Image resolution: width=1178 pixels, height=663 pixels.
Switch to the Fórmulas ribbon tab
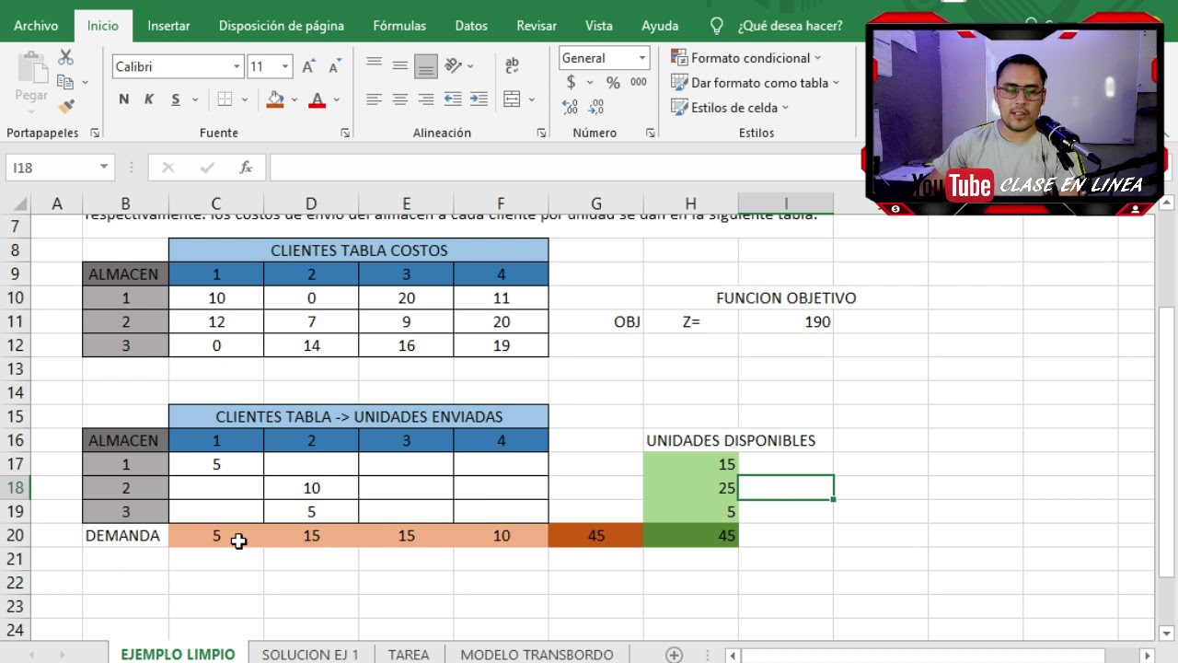(399, 26)
